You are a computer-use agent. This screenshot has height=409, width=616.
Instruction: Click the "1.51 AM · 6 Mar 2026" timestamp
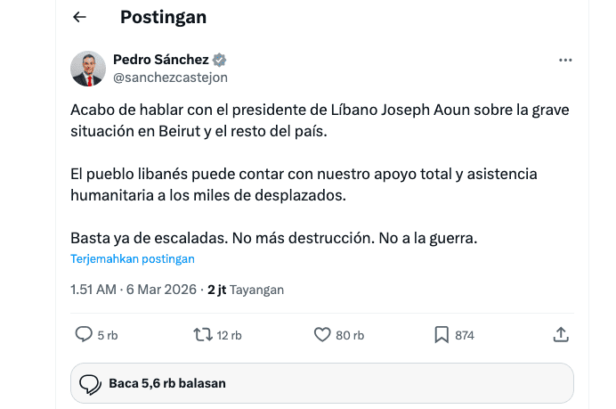click(134, 290)
